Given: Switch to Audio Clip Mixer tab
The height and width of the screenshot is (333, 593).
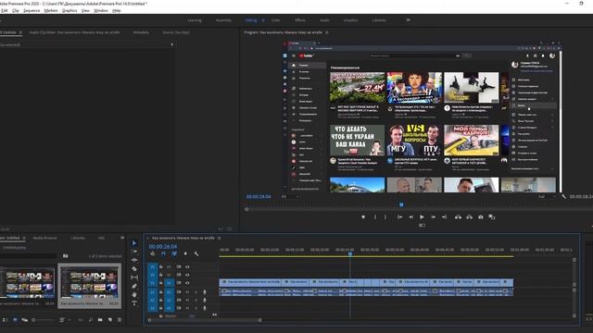Looking at the screenshot, I should [74, 32].
